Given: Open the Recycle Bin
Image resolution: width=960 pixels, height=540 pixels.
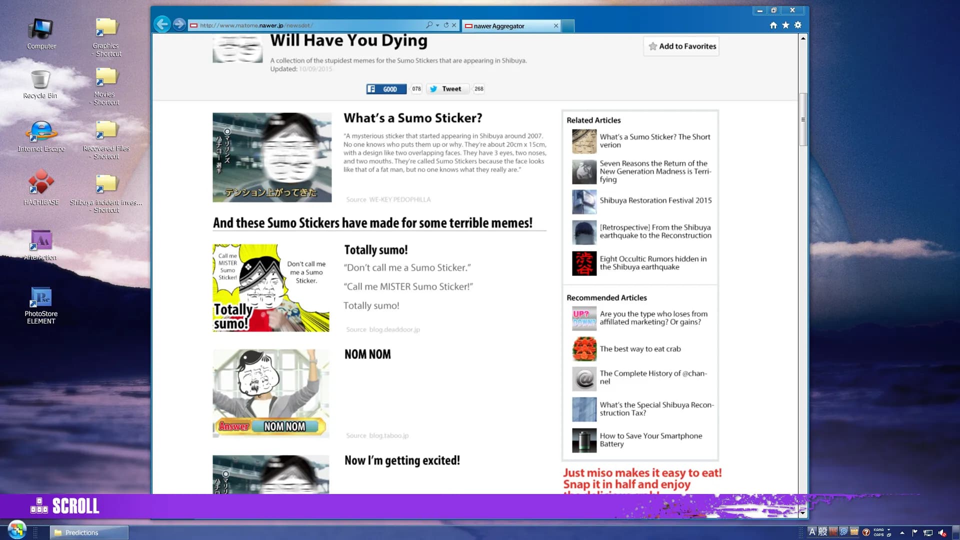Looking at the screenshot, I should click(x=40, y=80).
